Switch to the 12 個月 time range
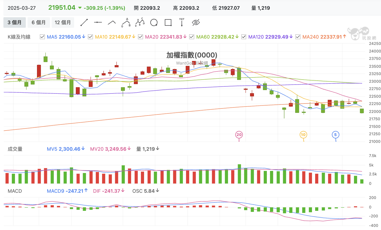Image resolution: width=381 pixels, height=230 pixels. 63,23
